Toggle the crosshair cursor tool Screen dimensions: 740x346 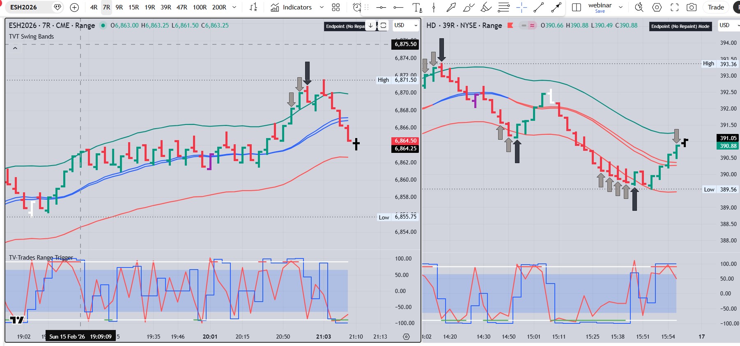pyautogui.click(x=522, y=7)
